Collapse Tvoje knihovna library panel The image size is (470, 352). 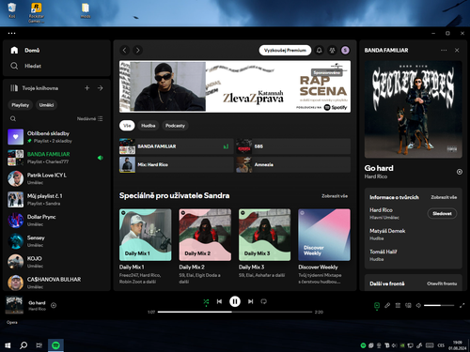[x=34, y=88]
